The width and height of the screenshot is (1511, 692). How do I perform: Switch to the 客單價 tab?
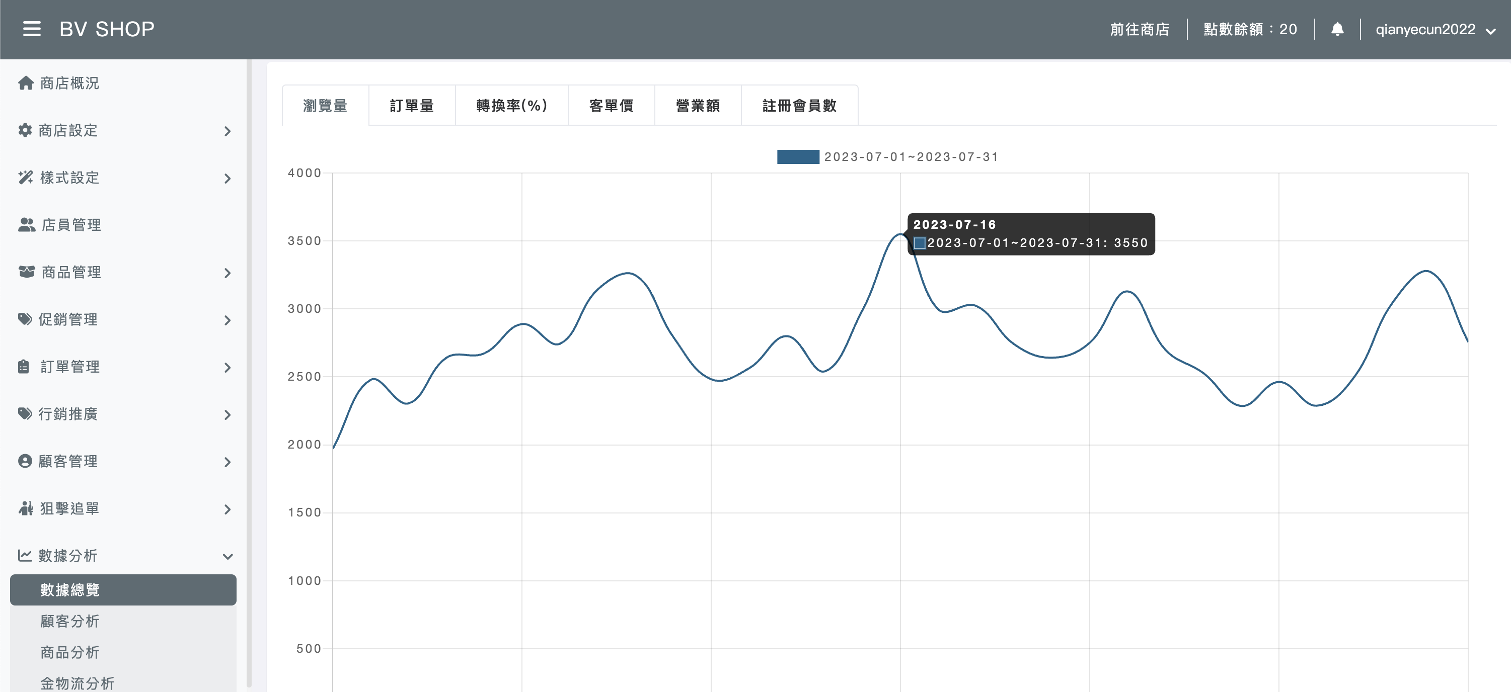tap(611, 106)
